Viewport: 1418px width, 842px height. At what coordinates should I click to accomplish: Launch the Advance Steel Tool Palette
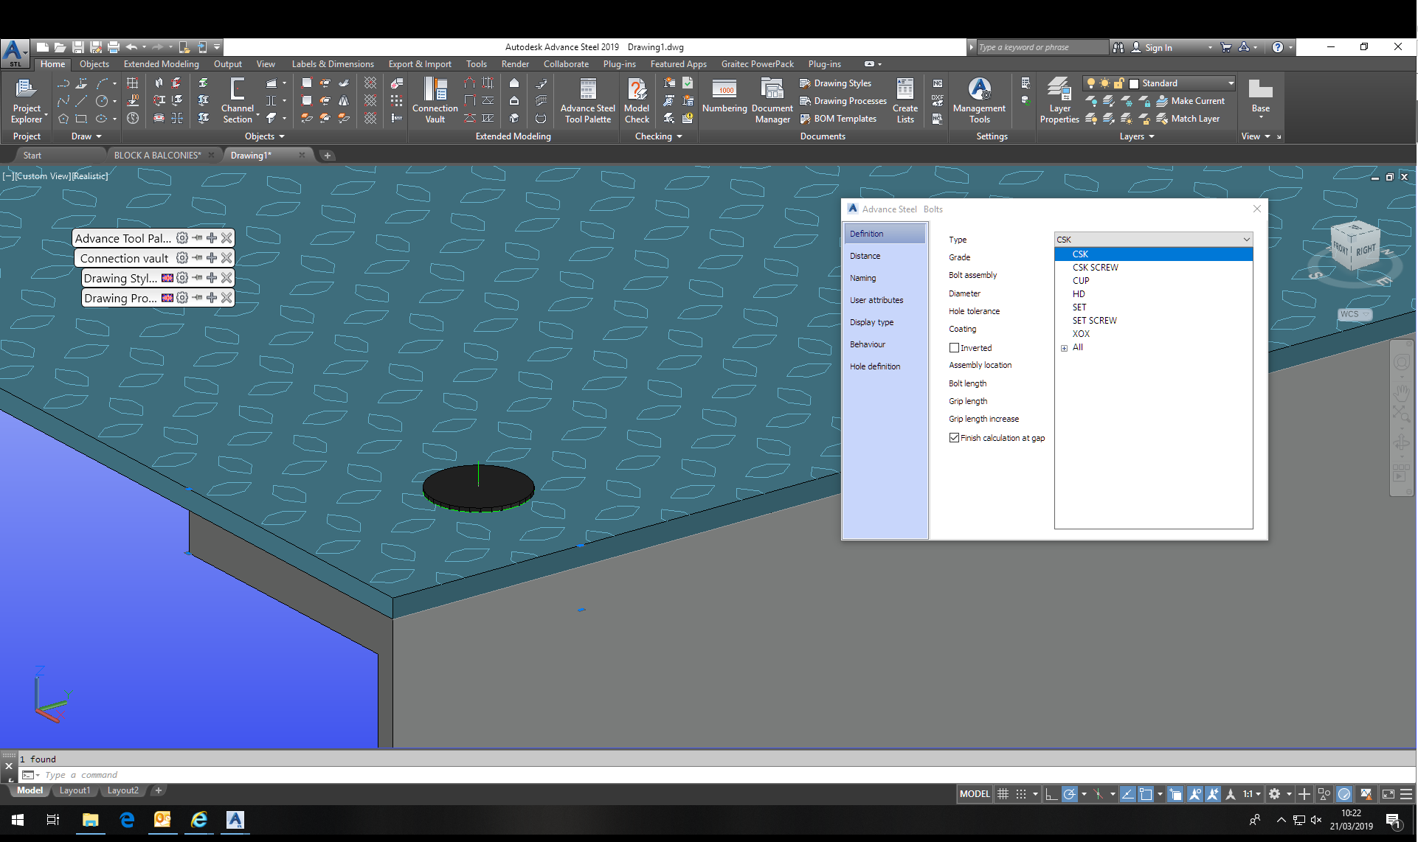(x=587, y=100)
